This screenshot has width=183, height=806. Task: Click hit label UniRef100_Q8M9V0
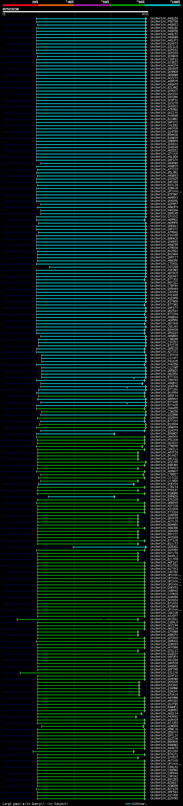164,399
